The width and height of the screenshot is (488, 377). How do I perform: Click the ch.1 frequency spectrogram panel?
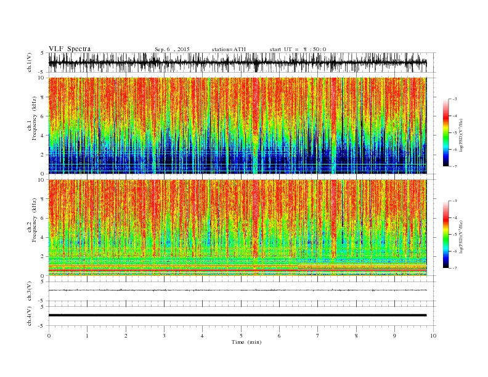pos(237,126)
